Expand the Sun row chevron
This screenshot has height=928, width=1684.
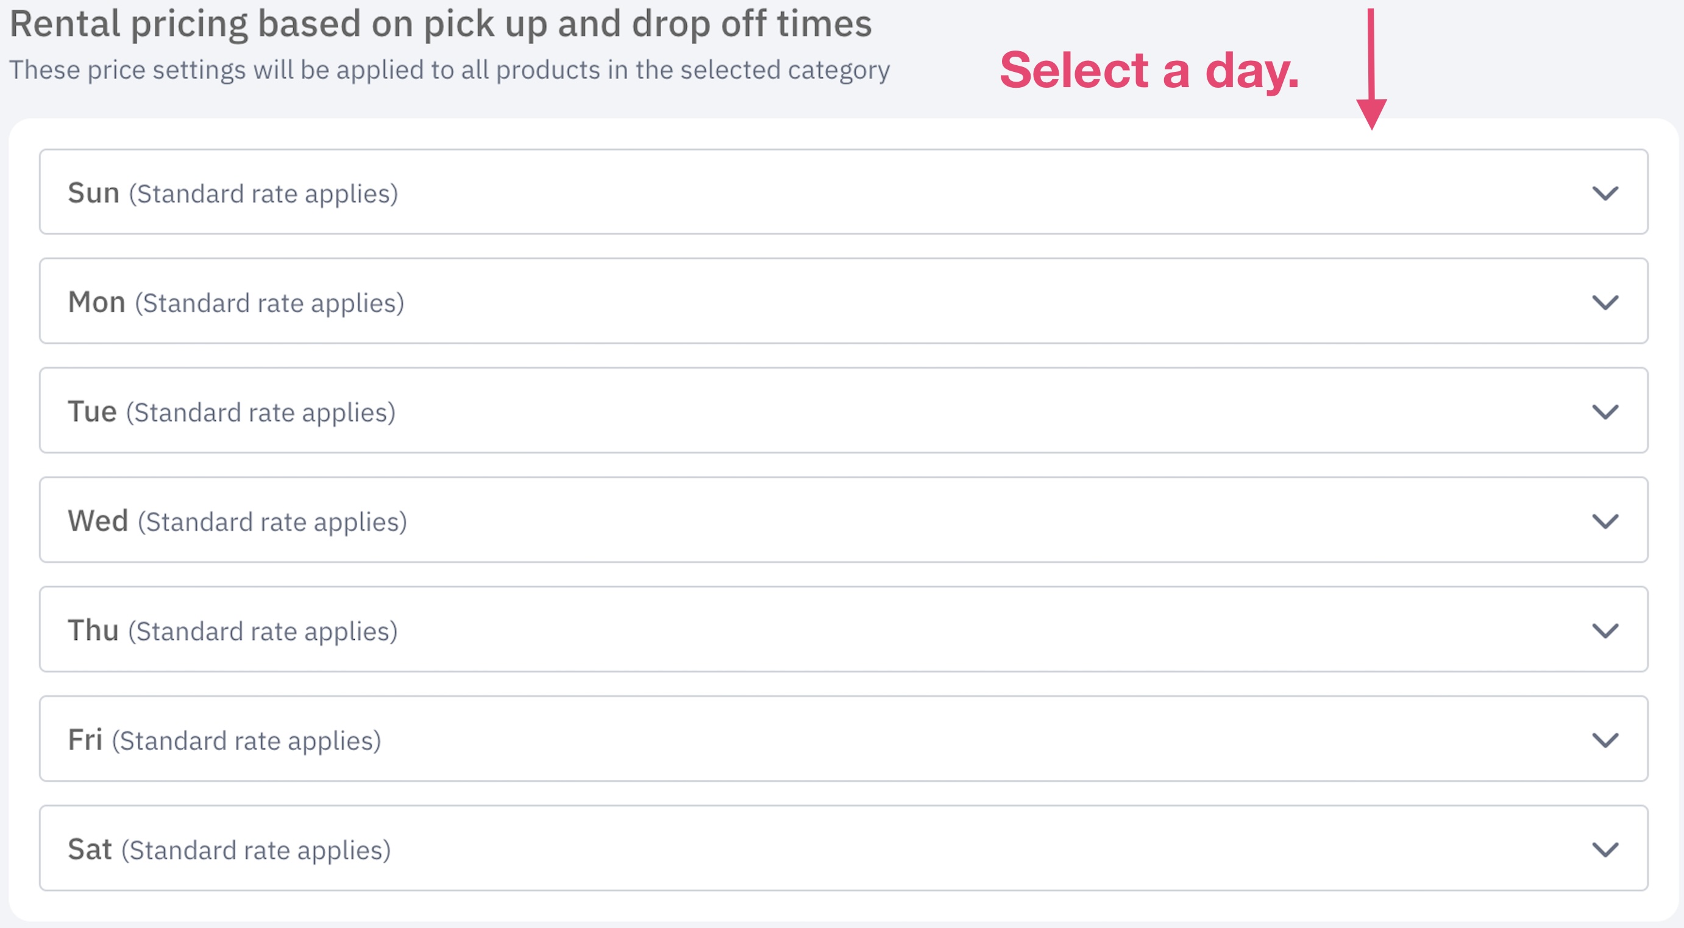pos(1605,193)
